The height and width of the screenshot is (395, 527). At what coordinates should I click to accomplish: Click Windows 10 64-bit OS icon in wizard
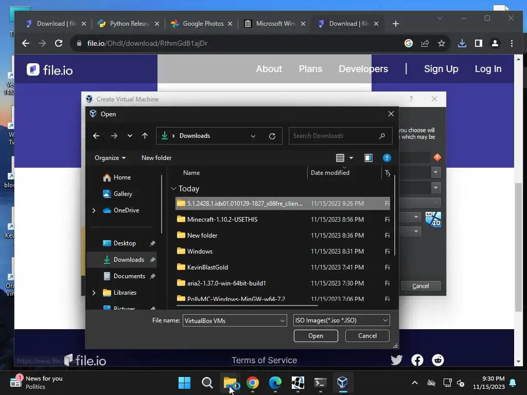point(433,219)
